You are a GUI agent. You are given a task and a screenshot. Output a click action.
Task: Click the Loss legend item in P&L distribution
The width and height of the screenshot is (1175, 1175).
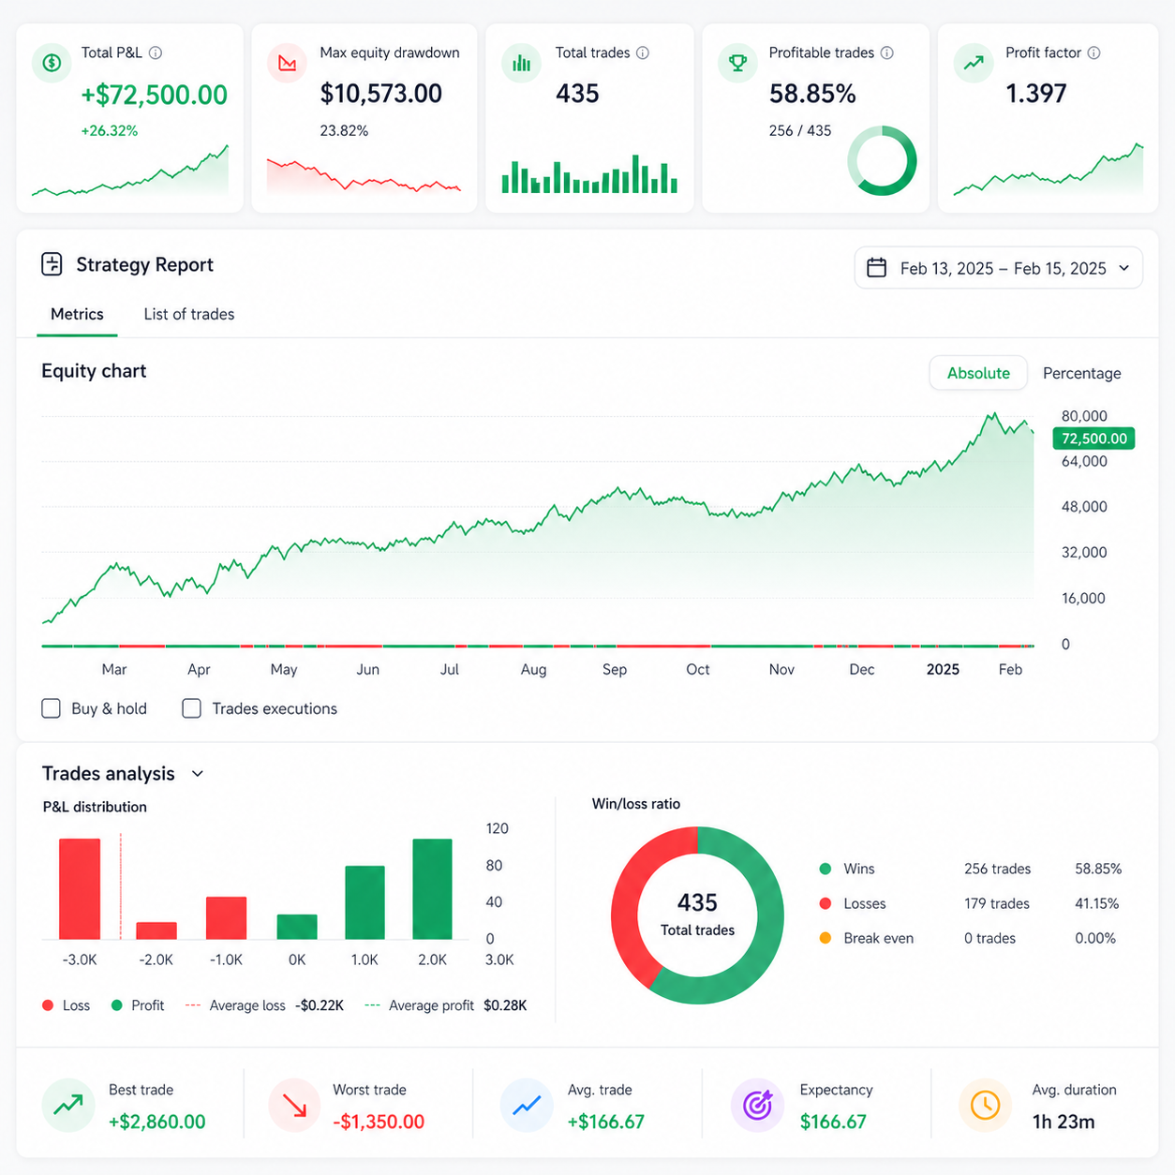(x=67, y=1005)
